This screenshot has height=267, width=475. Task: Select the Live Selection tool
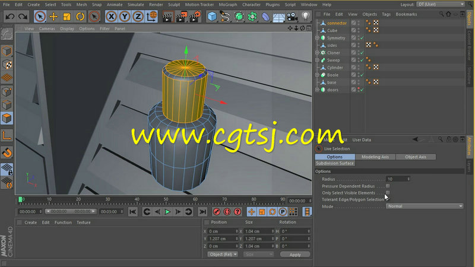(40, 17)
